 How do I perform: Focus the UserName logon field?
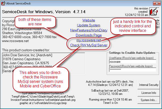point(132,61)
